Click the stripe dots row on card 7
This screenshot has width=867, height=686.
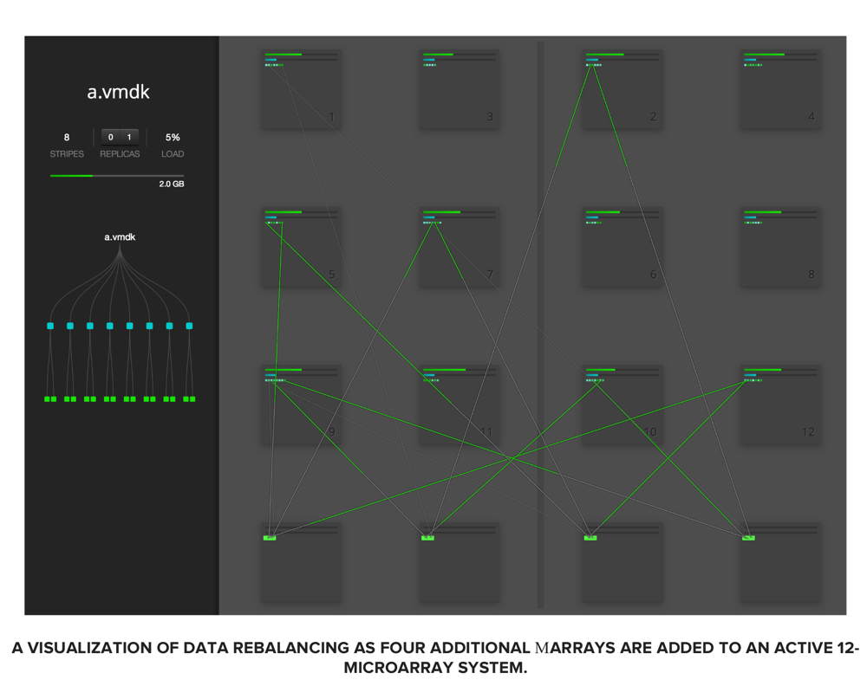pos(432,222)
